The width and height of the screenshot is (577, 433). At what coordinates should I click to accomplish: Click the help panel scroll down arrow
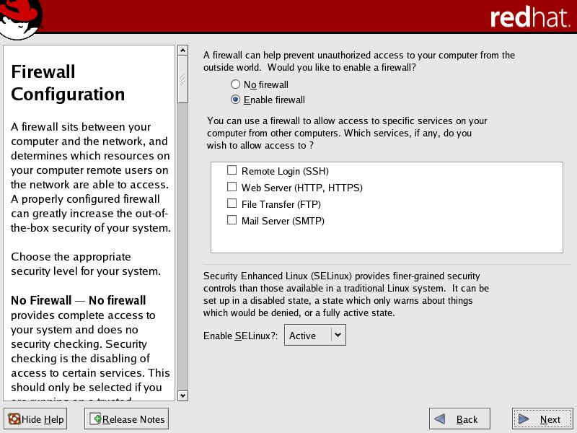(x=182, y=395)
